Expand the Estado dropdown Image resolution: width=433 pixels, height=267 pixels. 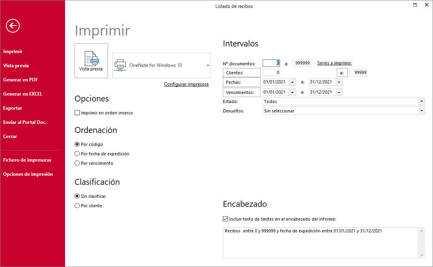422,101
